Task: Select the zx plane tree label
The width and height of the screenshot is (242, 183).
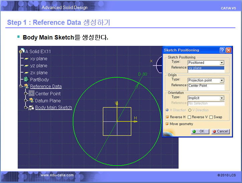Action: click(39, 73)
